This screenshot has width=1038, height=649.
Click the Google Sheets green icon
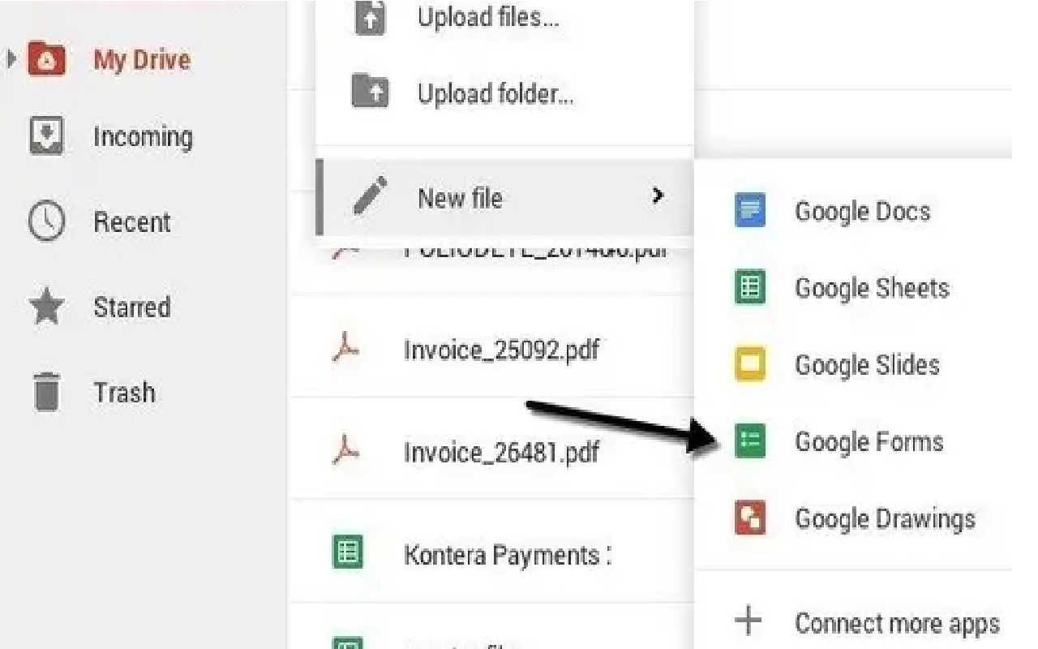[750, 288]
